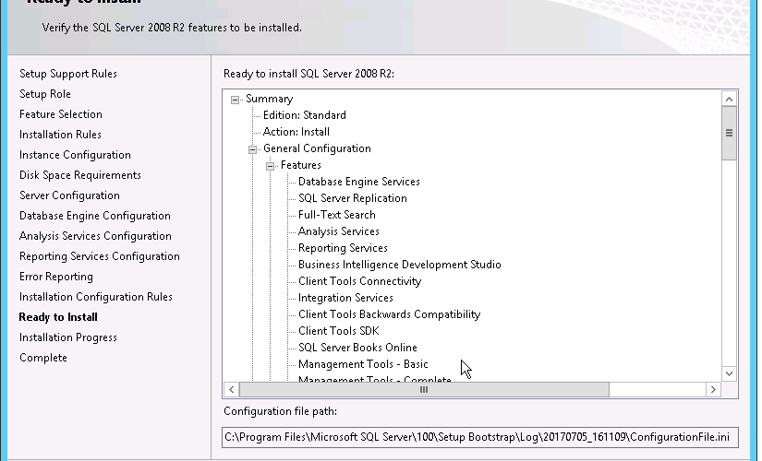Click the Setup Support Rules step

click(x=68, y=74)
